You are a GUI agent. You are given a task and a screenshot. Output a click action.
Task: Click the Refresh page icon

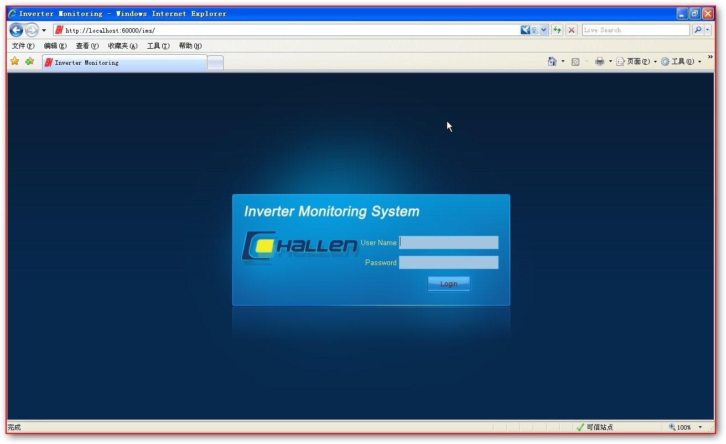[x=557, y=30]
